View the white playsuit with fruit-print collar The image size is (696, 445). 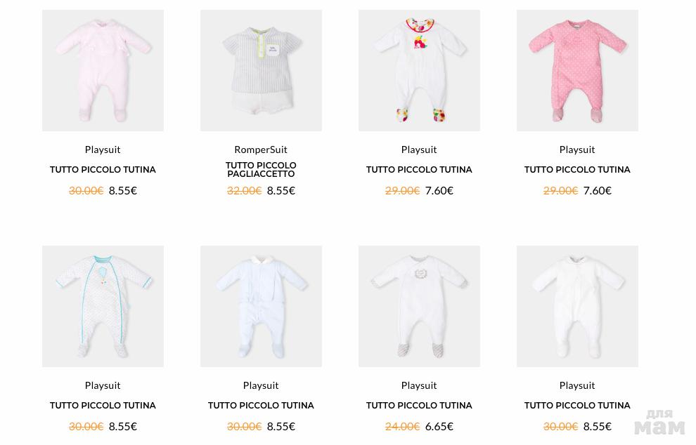[419, 70]
